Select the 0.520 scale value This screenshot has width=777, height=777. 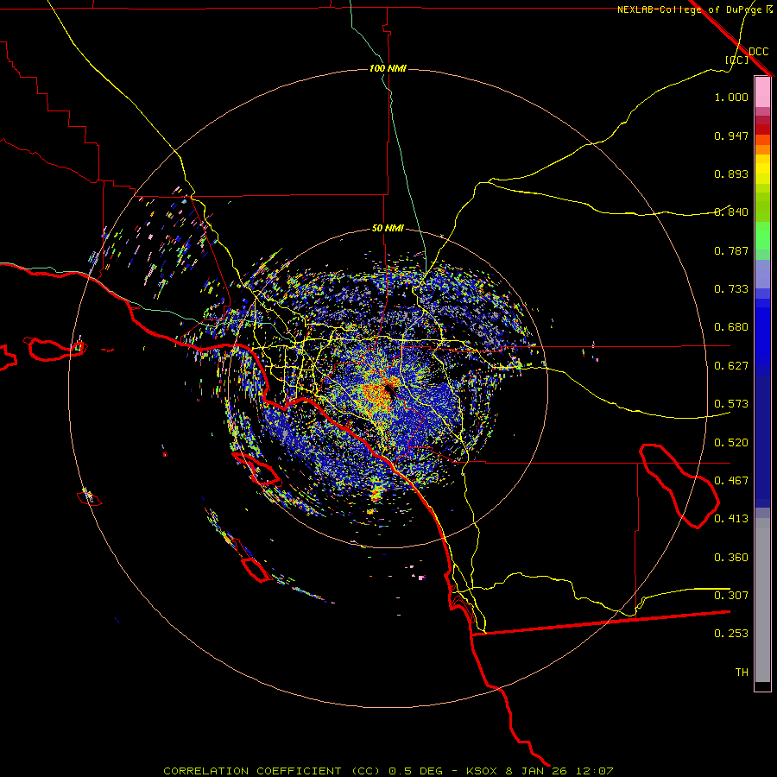pos(731,443)
